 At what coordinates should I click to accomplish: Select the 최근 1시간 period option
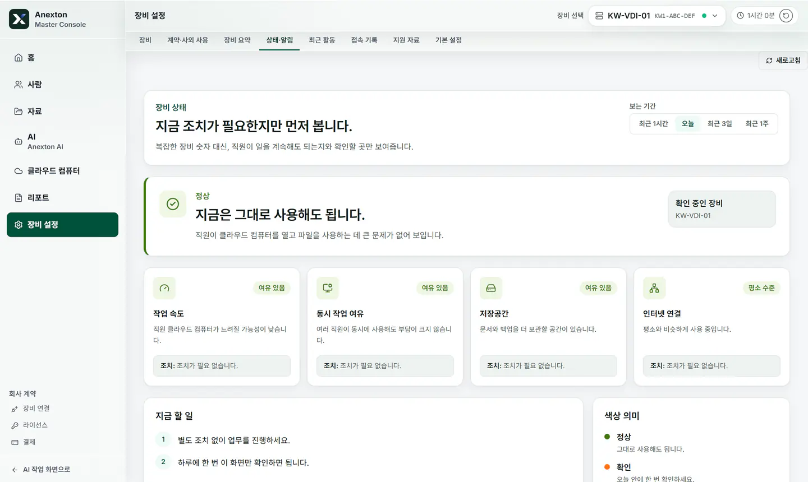click(x=653, y=124)
